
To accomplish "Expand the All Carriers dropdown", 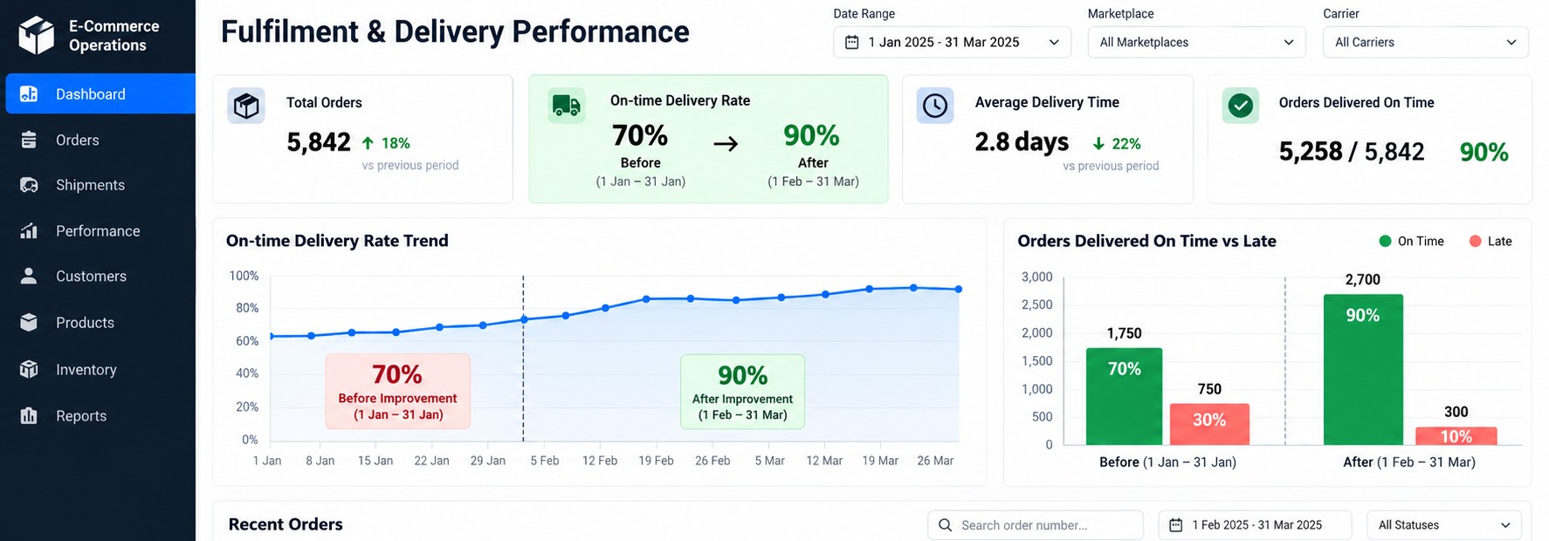I will (x=1425, y=42).
